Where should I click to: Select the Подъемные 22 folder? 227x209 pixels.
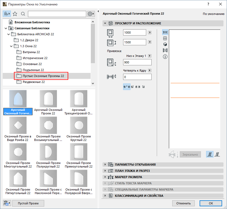(33, 70)
